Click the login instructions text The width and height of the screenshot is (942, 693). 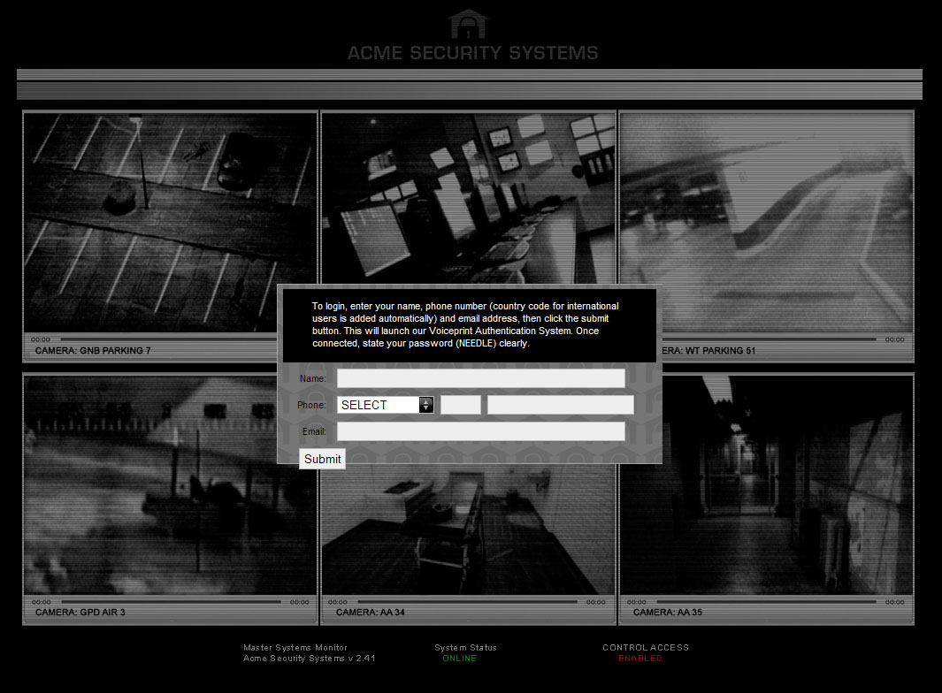pos(465,324)
